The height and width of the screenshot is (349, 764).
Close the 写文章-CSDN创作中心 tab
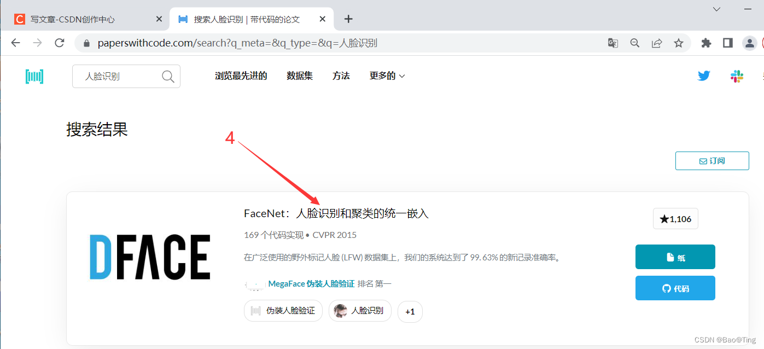pos(159,19)
